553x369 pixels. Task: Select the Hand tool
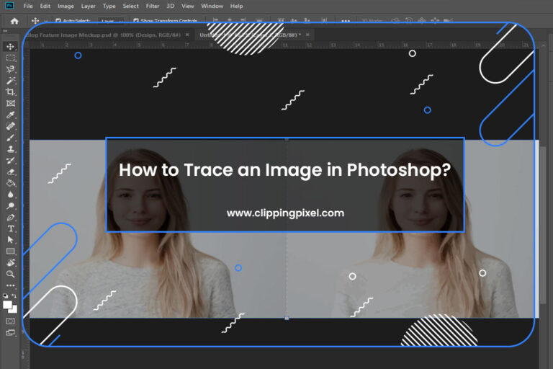[x=10, y=263]
